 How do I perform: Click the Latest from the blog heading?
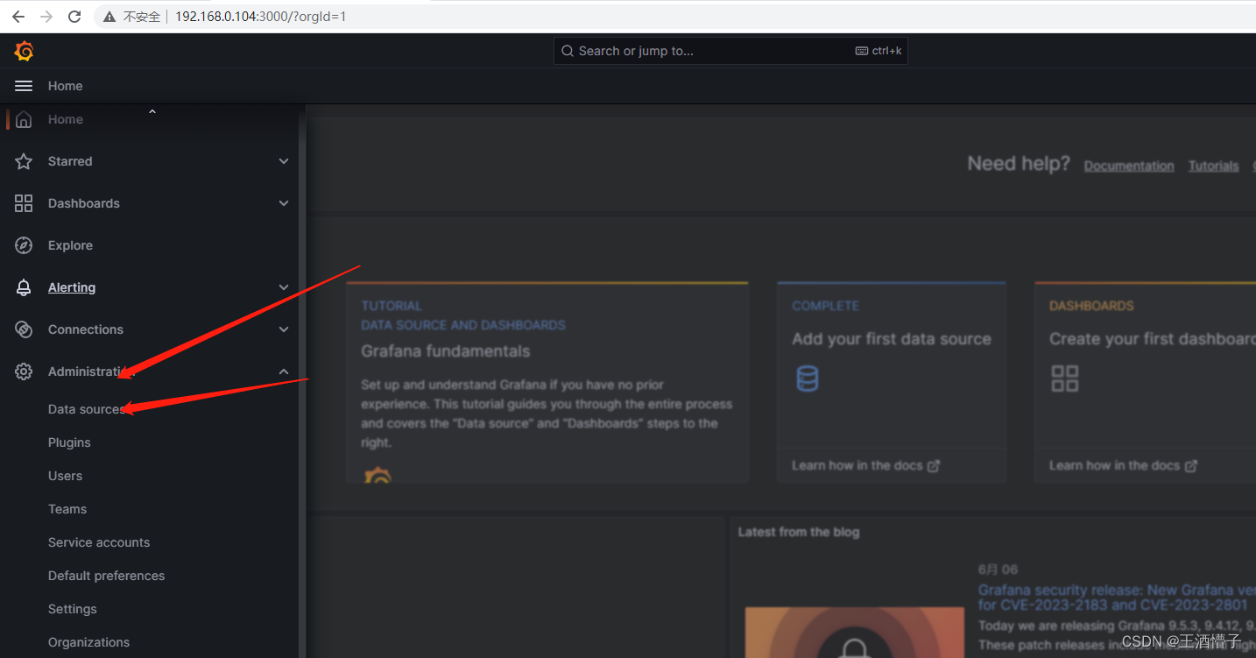(799, 532)
